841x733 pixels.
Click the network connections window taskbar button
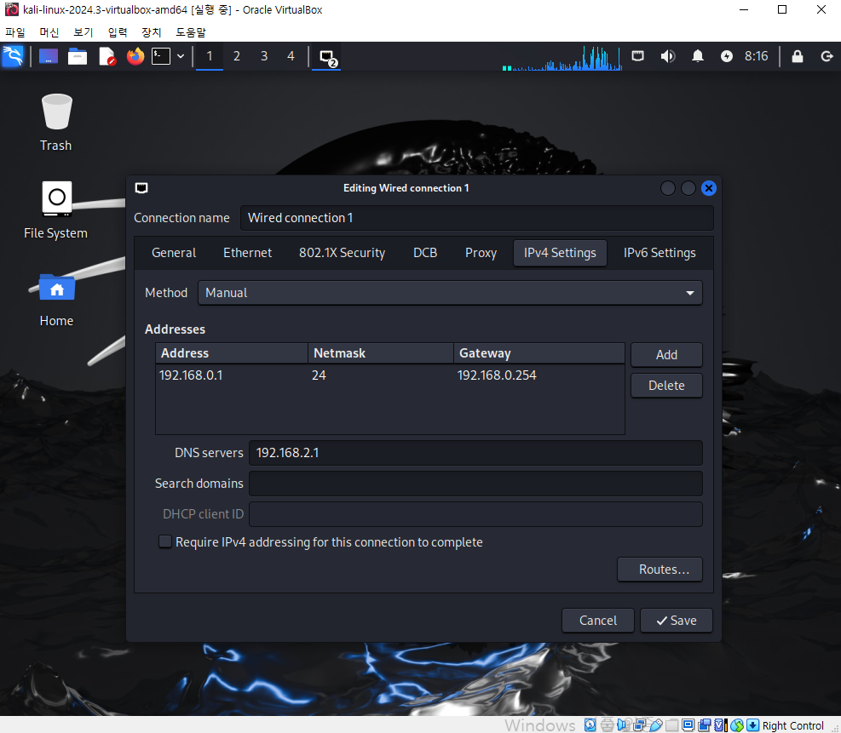[326, 57]
